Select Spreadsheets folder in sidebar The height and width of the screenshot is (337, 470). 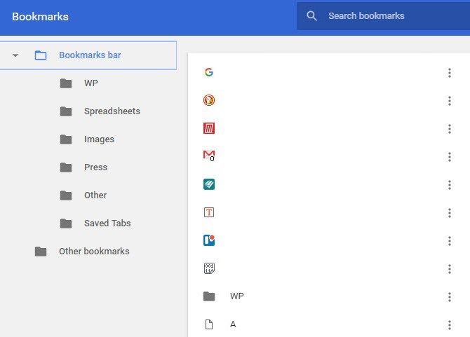112,111
